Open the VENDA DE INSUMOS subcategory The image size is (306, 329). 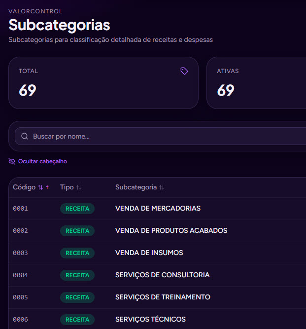tap(149, 253)
